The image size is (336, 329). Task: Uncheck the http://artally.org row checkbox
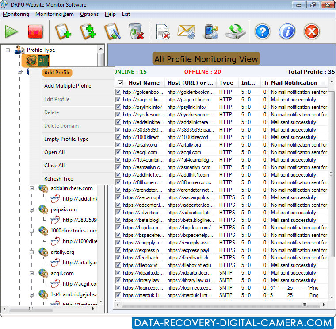click(118, 145)
